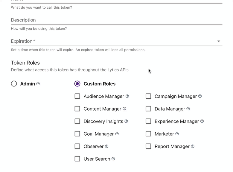The width and height of the screenshot is (233, 172).
Task: Show help for Discovery Insights role
Action: (126, 121)
